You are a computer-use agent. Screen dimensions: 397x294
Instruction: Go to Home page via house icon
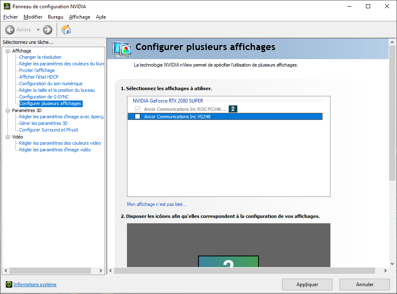click(x=66, y=30)
